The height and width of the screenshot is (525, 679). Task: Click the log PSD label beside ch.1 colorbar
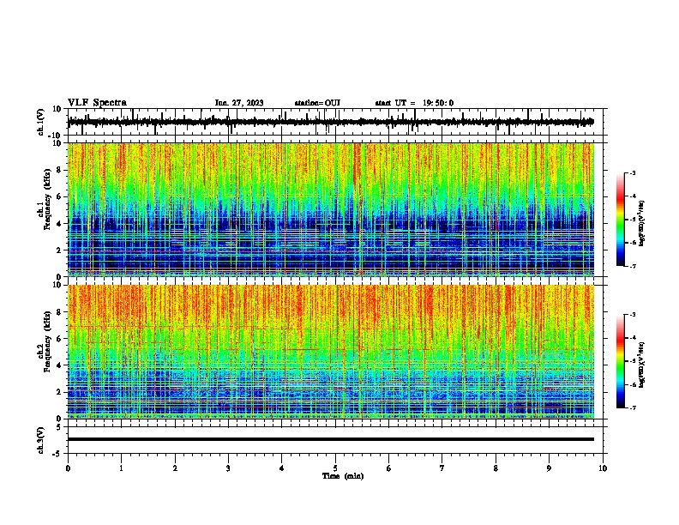pyautogui.click(x=642, y=224)
